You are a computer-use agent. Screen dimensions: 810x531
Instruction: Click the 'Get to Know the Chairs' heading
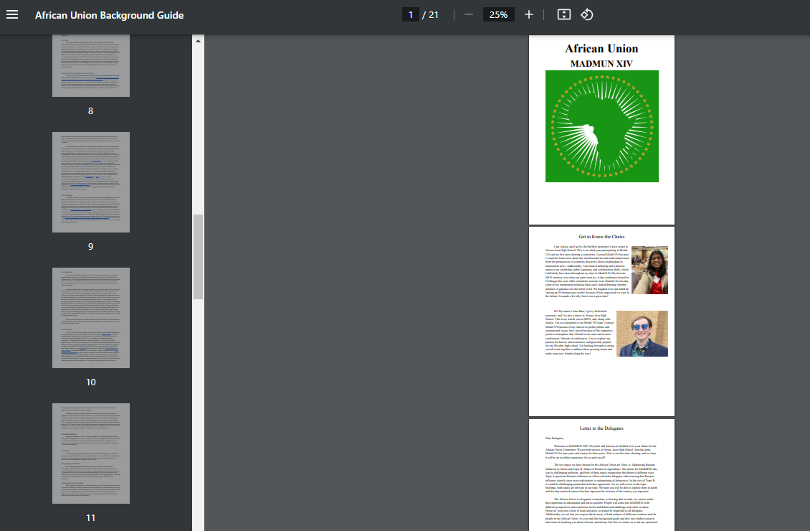point(601,237)
